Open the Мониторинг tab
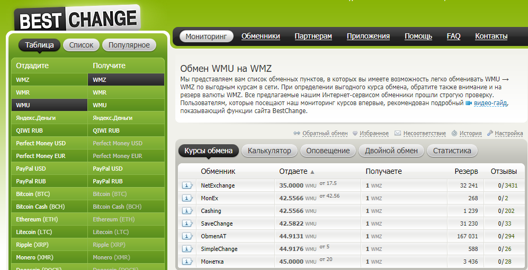Viewport: 528px width, 270px height. (207, 36)
